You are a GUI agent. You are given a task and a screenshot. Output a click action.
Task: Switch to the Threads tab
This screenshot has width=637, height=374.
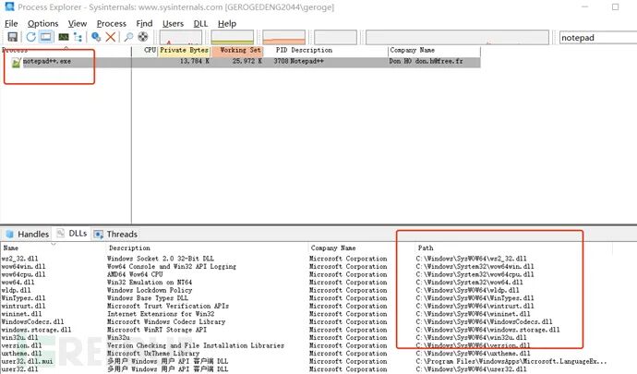coord(115,235)
